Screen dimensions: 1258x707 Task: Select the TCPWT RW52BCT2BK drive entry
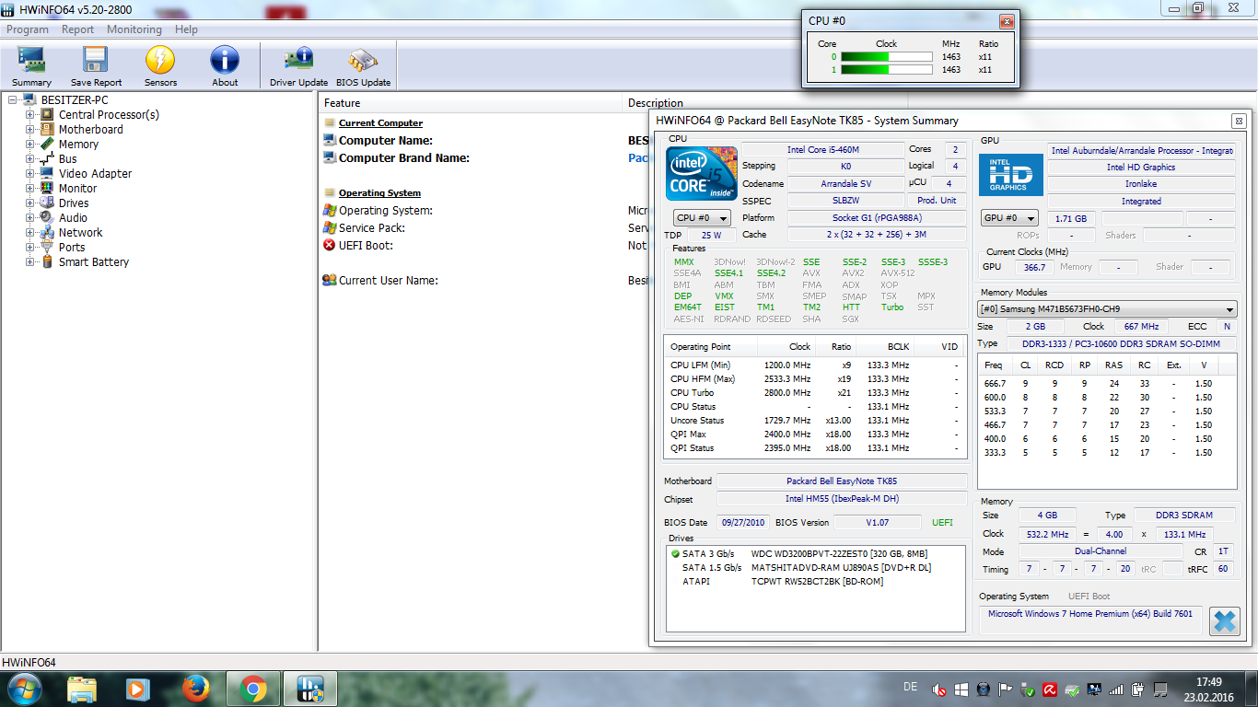817,581
